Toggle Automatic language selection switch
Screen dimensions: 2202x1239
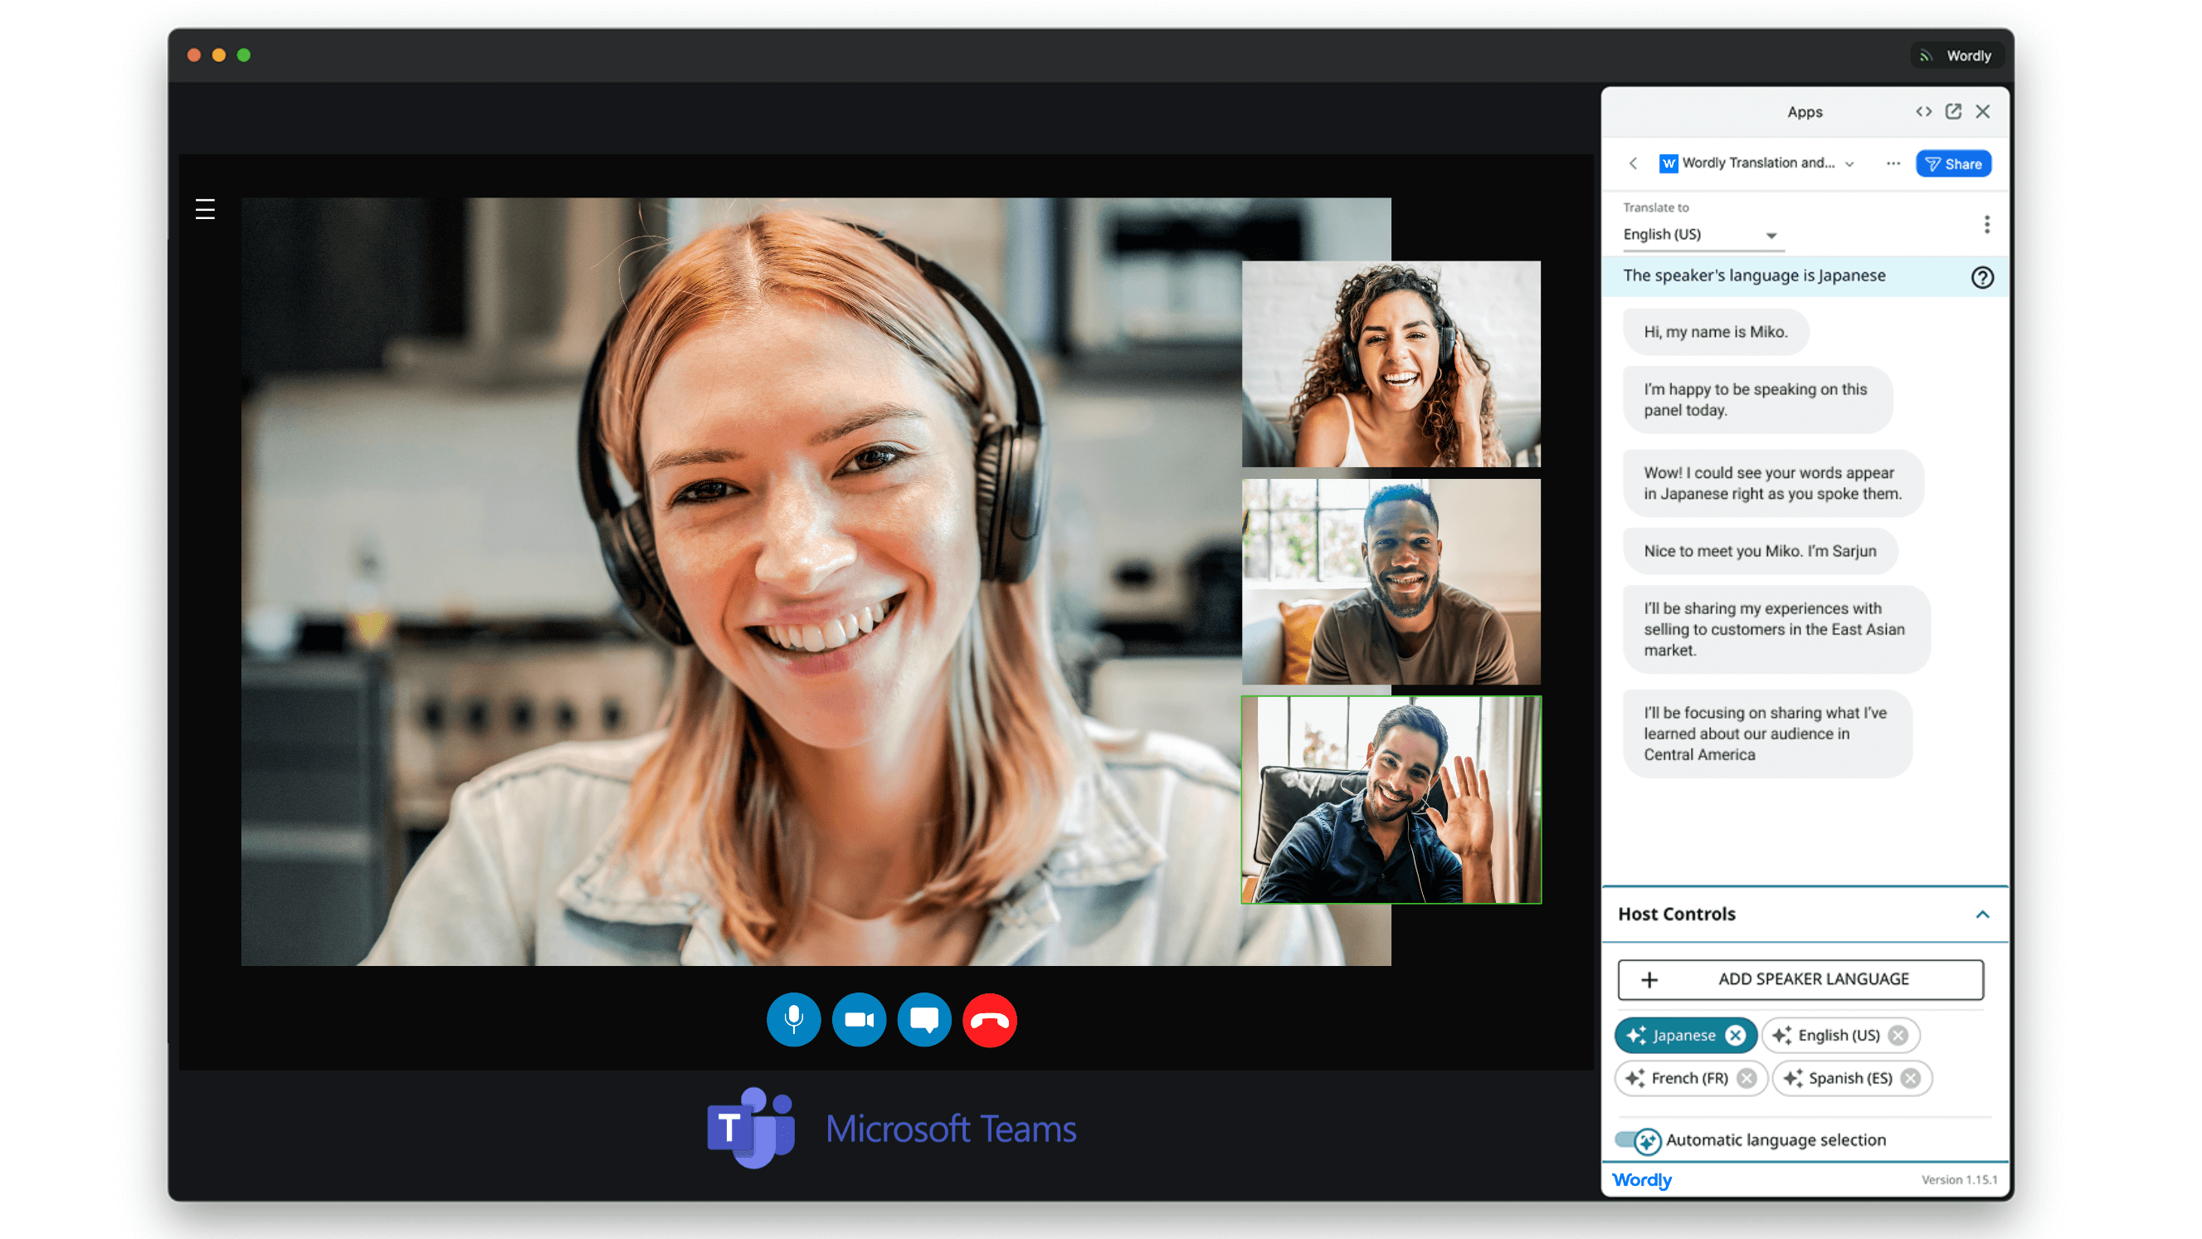(x=1637, y=1139)
